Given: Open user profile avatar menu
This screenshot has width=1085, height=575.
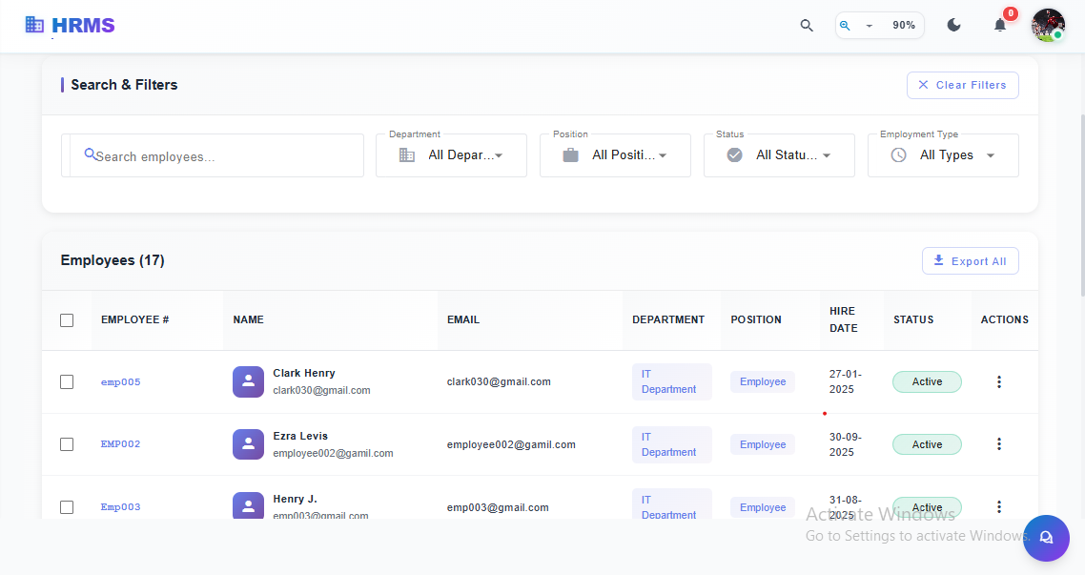Looking at the screenshot, I should click(1048, 26).
